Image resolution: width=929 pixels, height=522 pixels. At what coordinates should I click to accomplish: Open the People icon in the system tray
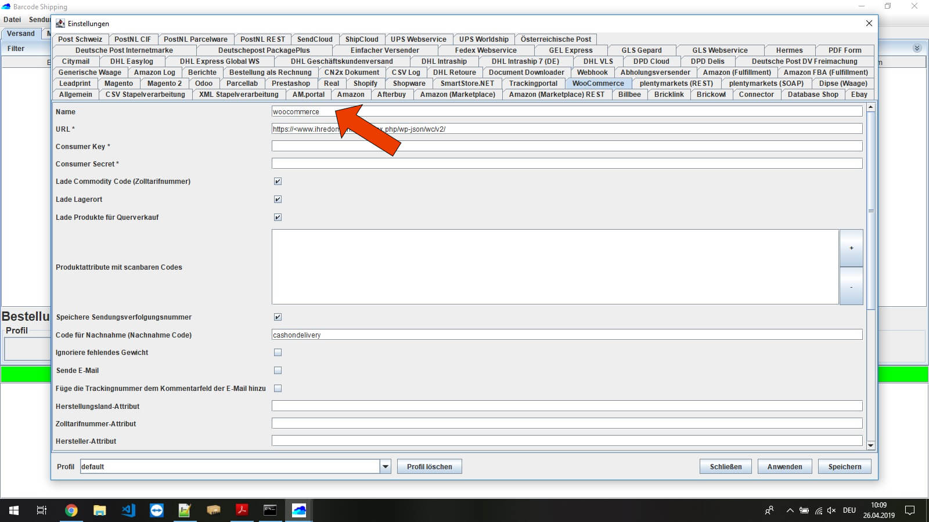tap(769, 510)
